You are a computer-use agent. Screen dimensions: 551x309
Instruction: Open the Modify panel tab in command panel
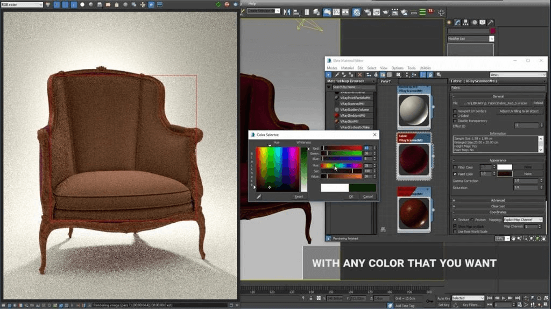pos(457,22)
